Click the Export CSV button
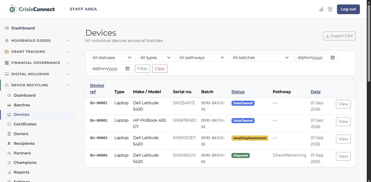 339,36
